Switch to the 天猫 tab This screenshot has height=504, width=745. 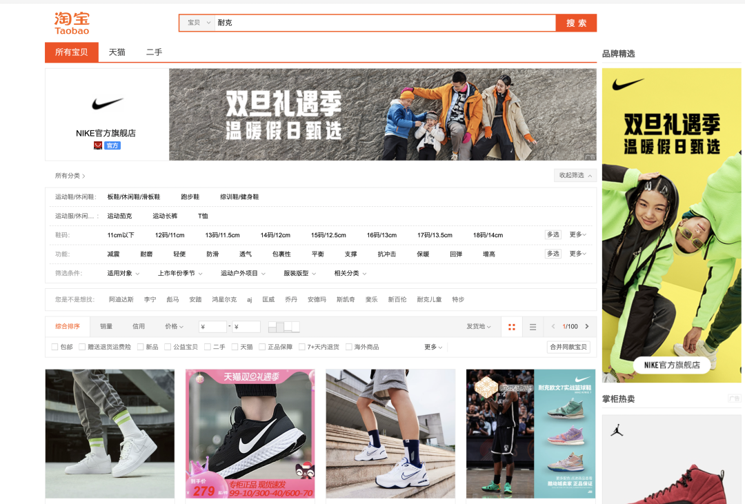coord(117,52)
